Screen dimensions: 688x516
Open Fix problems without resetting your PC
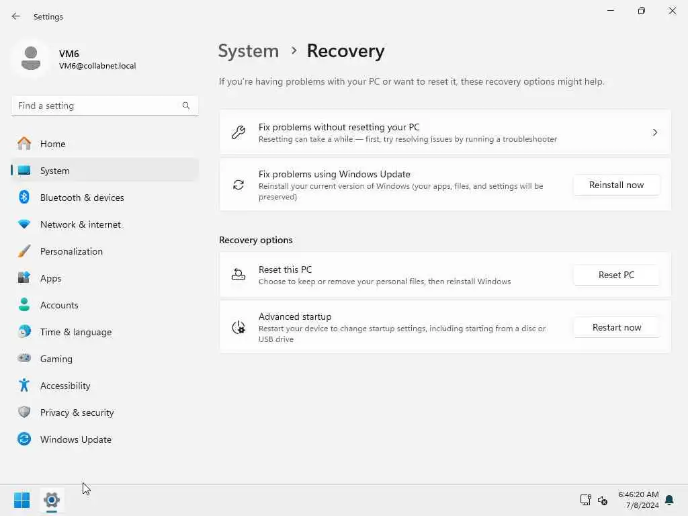(x=445, y=132)
